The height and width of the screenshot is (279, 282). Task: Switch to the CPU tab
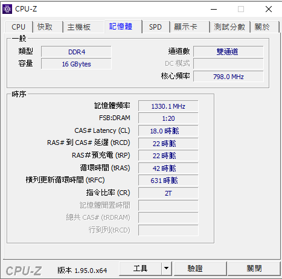pos(18,27)
